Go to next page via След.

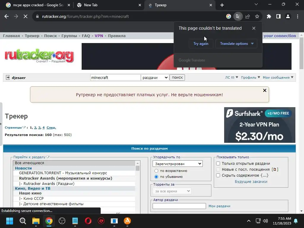pos(51,127)
